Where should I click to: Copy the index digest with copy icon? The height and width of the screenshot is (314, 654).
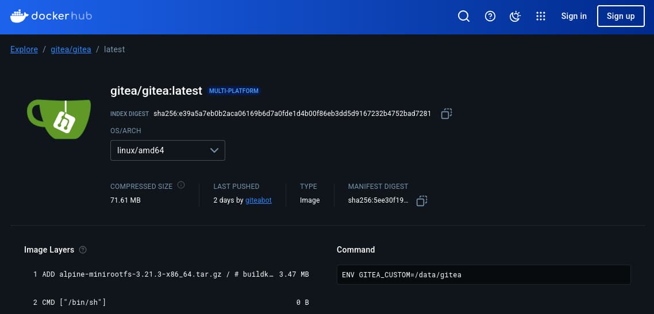coord(447,114)
